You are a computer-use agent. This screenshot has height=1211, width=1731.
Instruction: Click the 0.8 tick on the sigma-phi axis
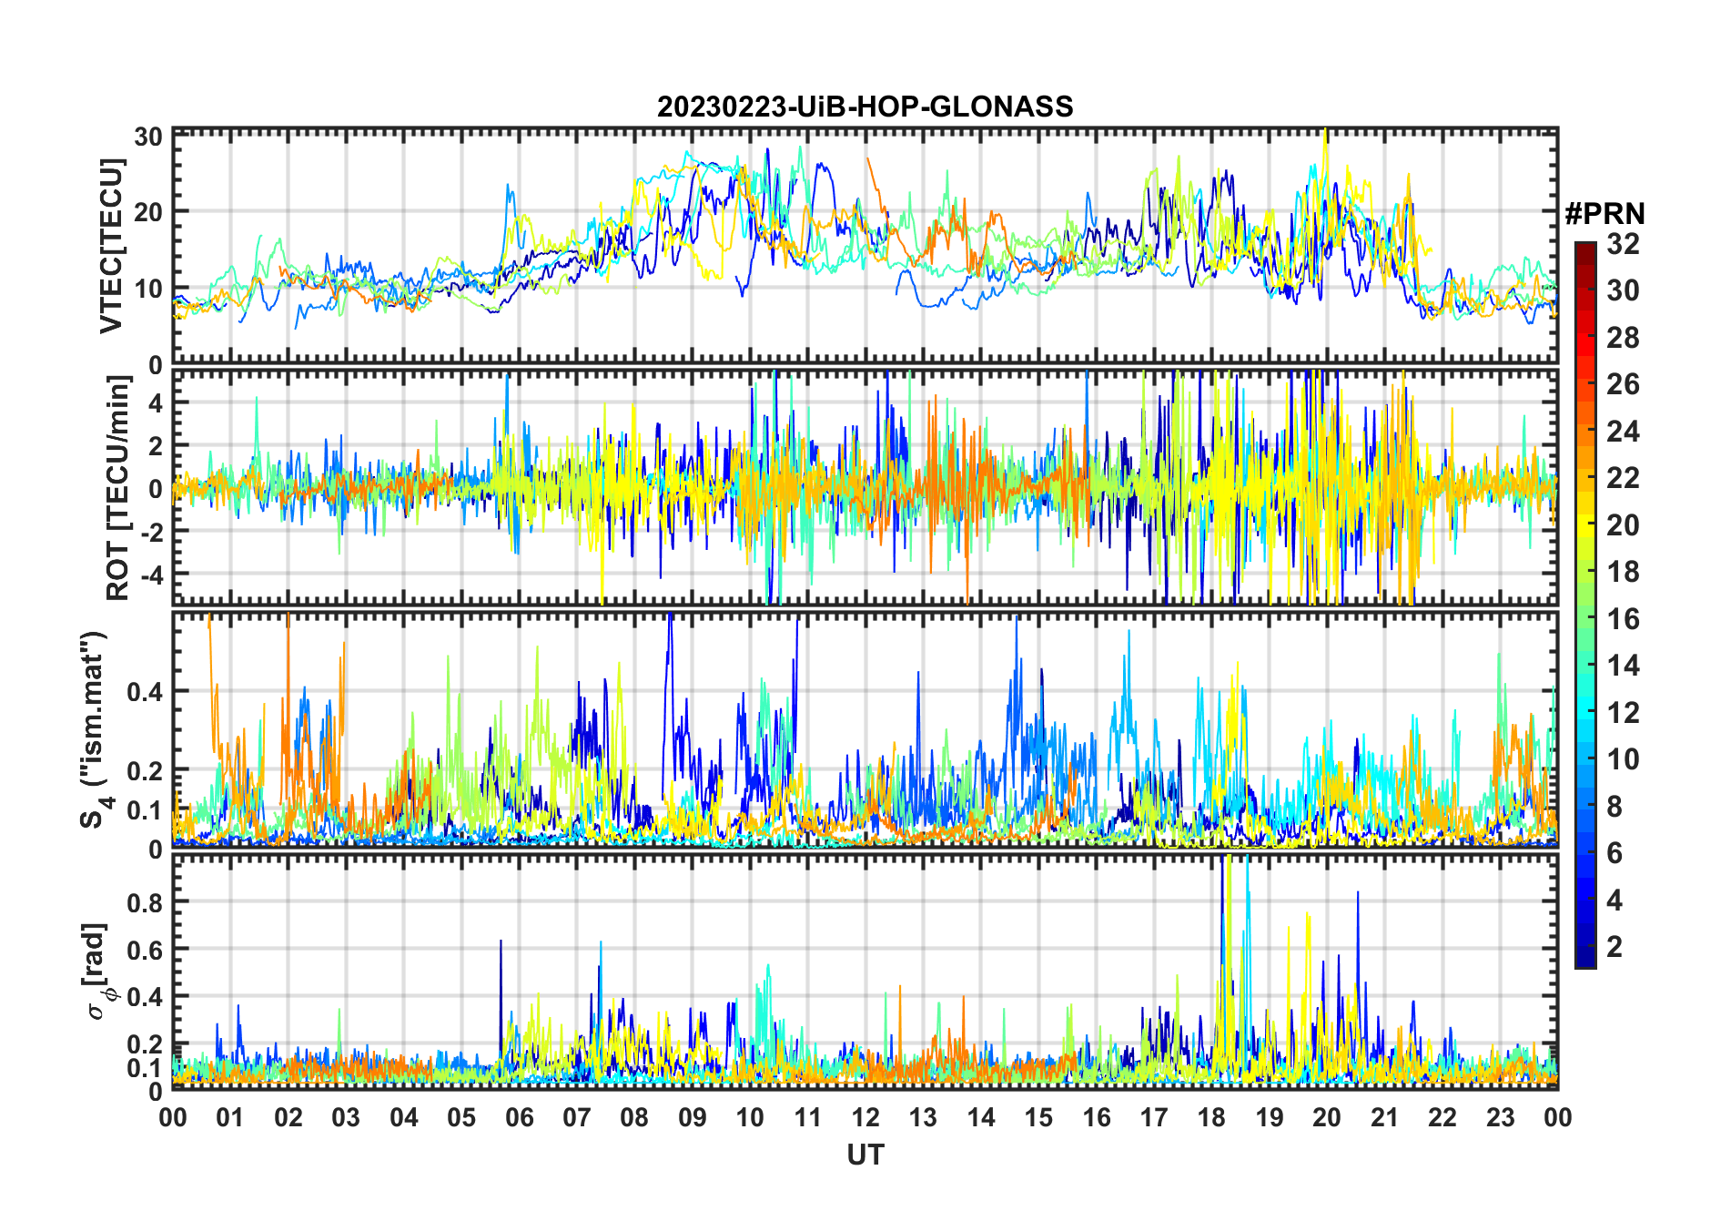click(144, 902)
